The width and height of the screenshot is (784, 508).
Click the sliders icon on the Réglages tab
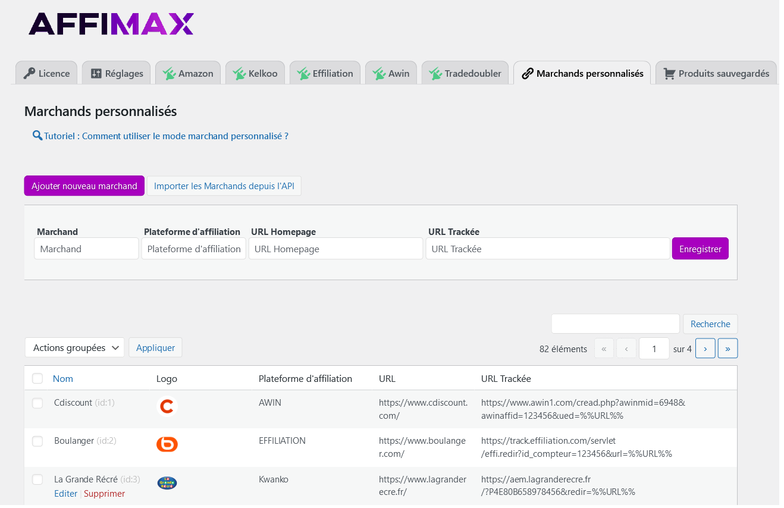96,74
